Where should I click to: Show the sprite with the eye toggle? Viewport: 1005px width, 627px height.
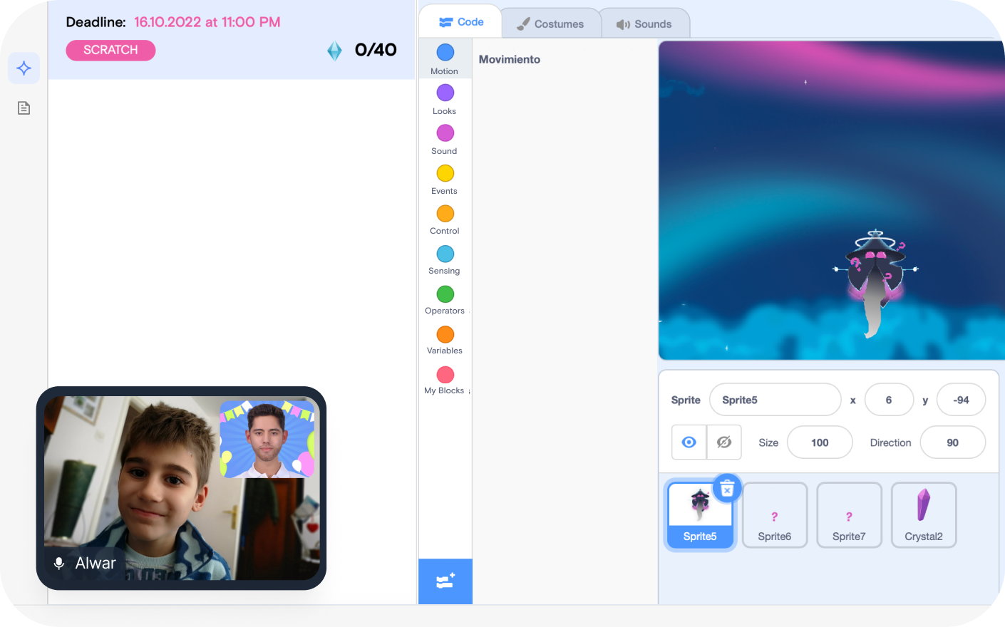[689, 442]
